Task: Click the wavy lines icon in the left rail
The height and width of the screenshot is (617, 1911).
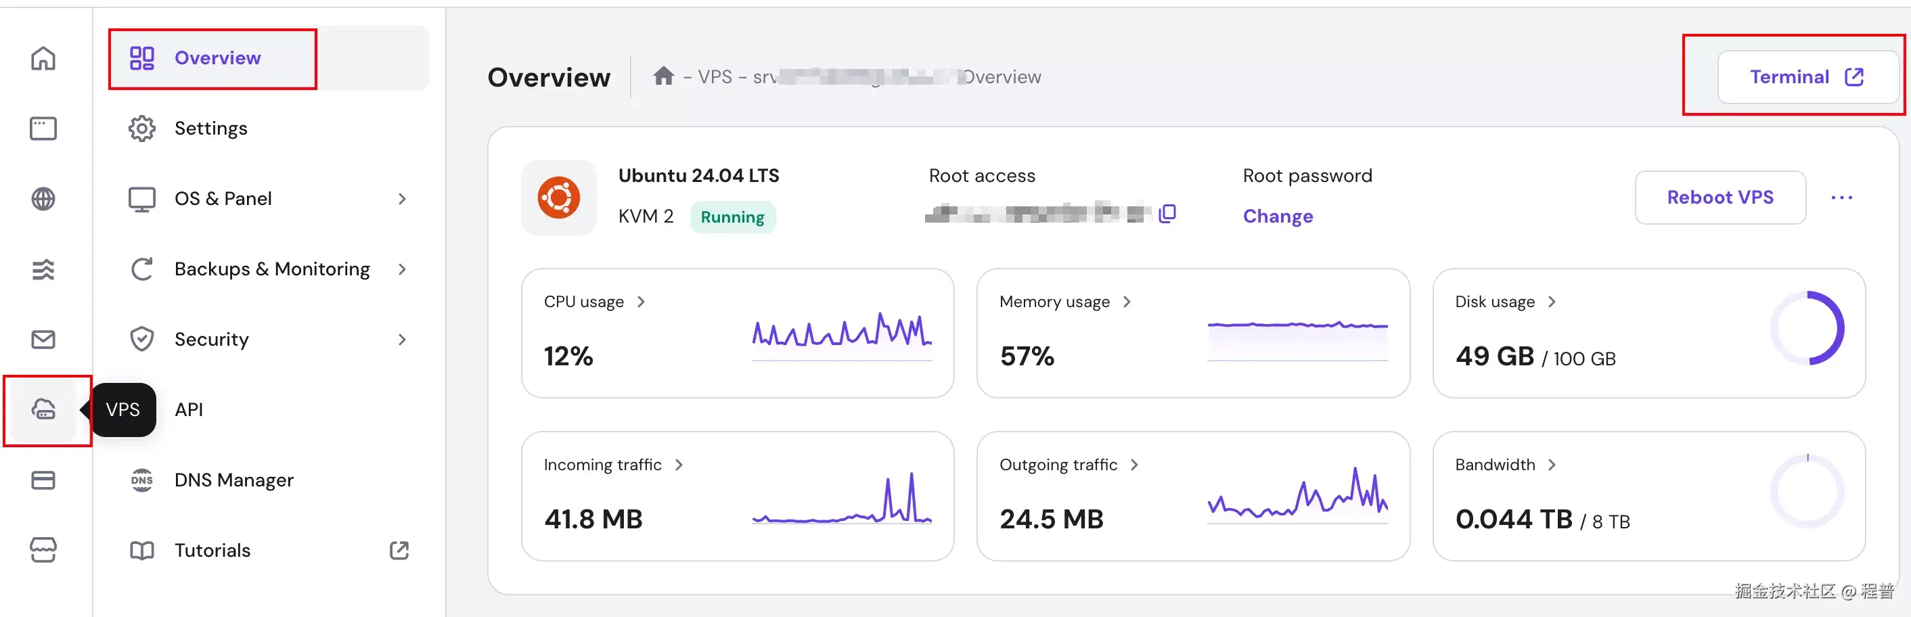Action: [43, 269]
